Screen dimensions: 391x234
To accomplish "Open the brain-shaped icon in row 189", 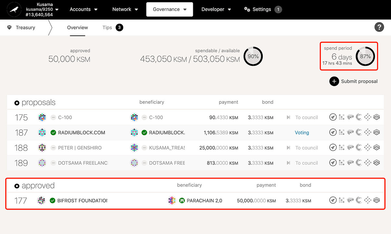I will tap(350, 162).
